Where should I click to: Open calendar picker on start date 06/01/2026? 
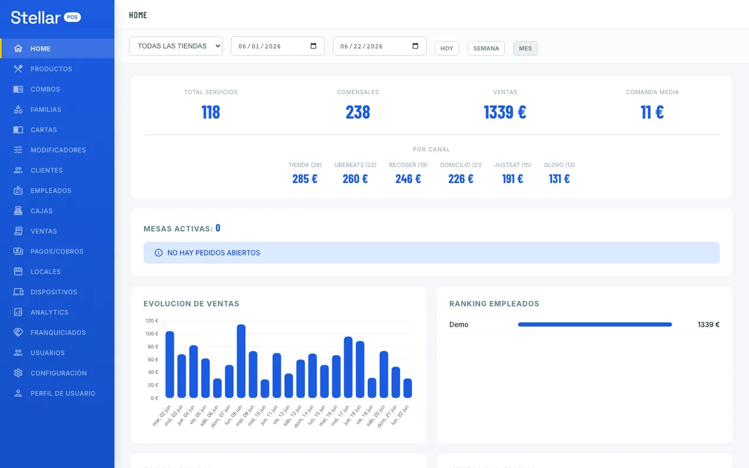pos(313,46)
